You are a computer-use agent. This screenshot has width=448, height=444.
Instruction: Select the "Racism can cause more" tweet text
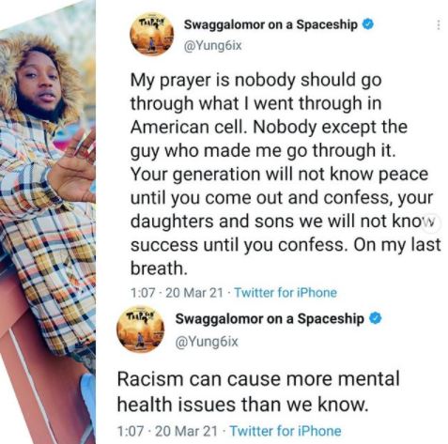pyautogui.click(x=258, y=391)
